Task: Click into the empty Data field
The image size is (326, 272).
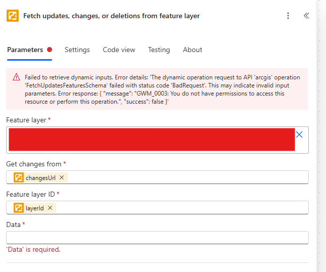Action: [x=157, y=238]
